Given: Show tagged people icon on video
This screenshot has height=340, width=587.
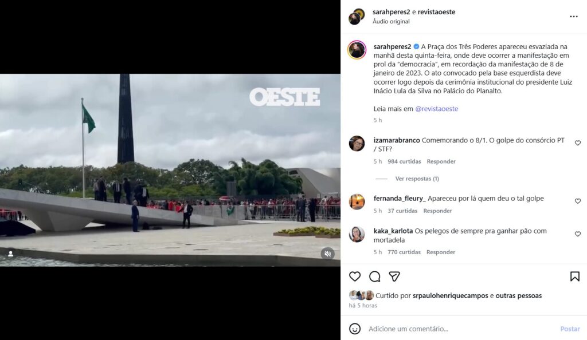Looking at the screenshot, I should pos(11,254).
